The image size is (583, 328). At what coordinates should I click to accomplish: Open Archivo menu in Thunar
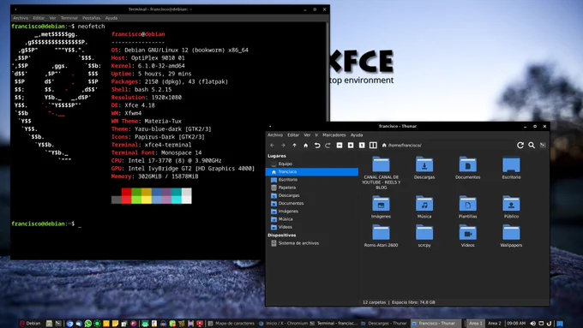pos(275,135)
